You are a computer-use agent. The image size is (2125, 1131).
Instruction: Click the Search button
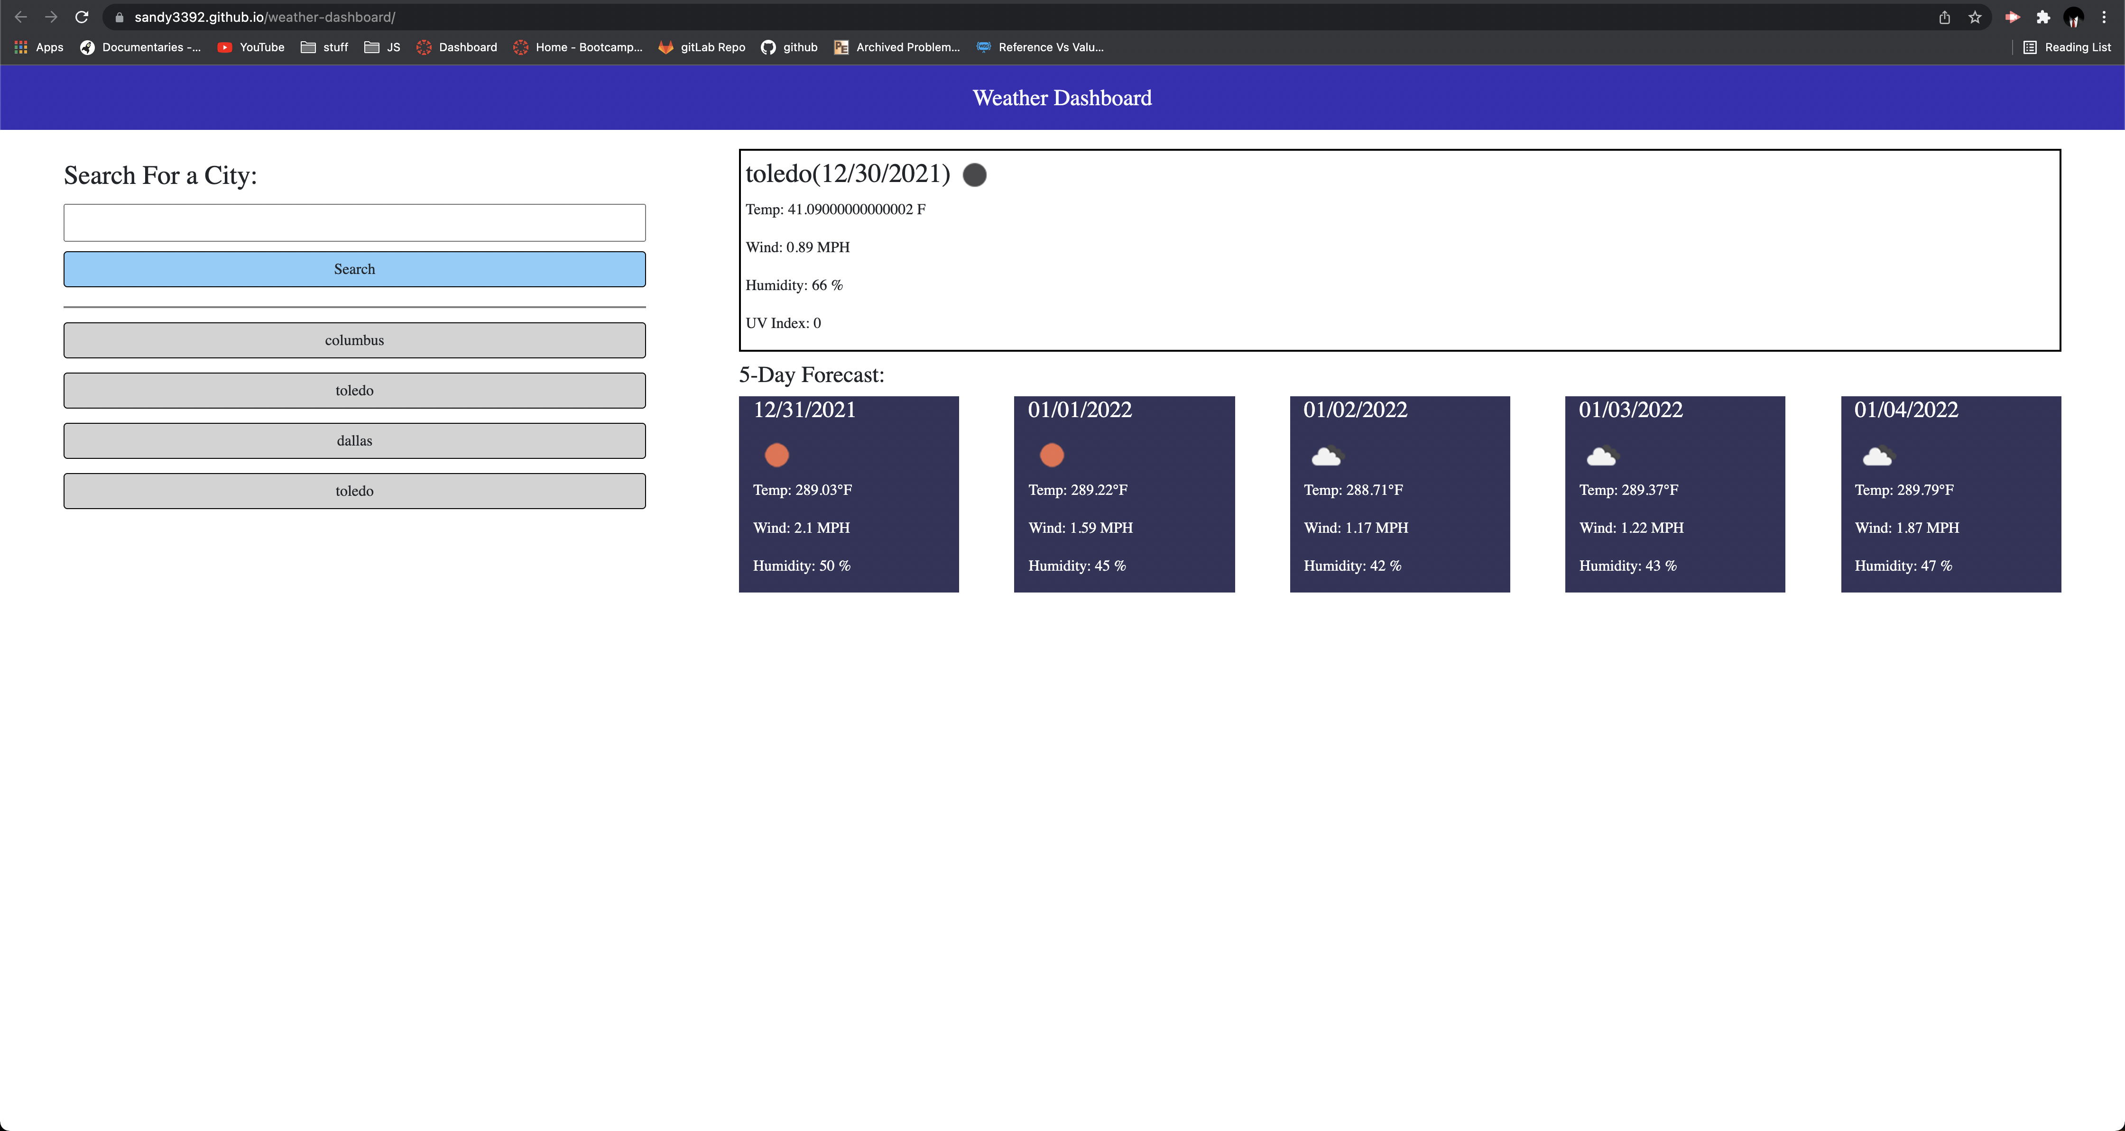click(354, 269)
